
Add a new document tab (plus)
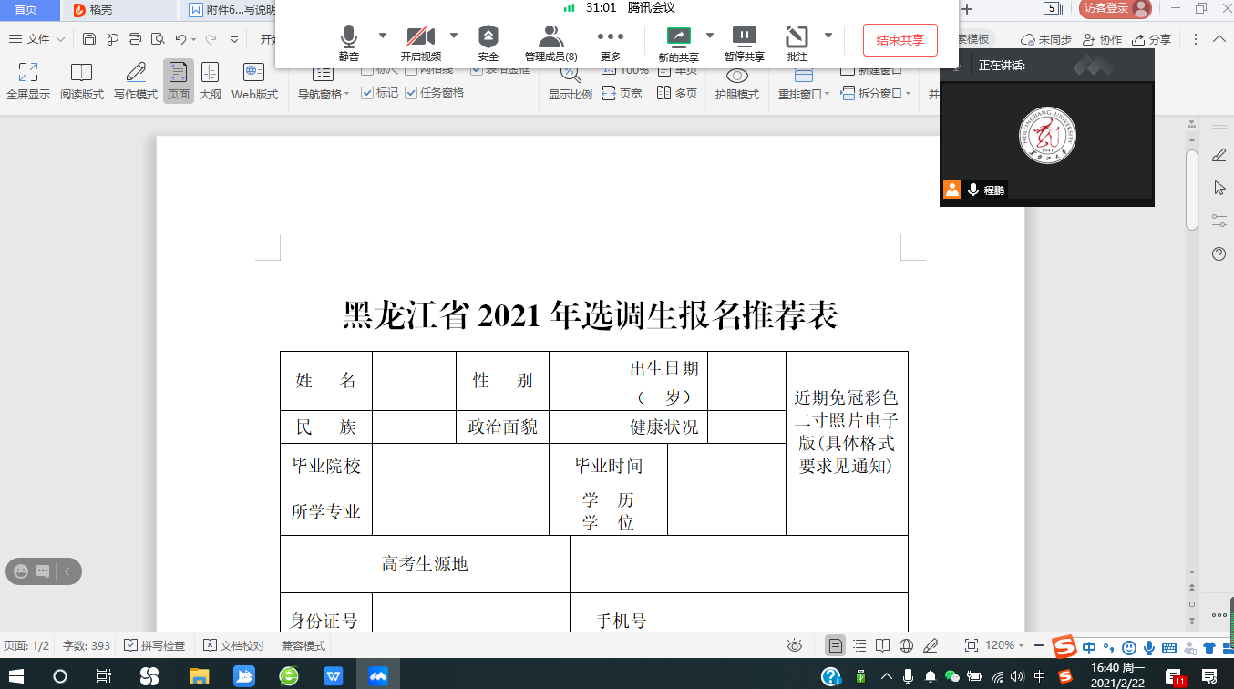[x=968, y=9]
